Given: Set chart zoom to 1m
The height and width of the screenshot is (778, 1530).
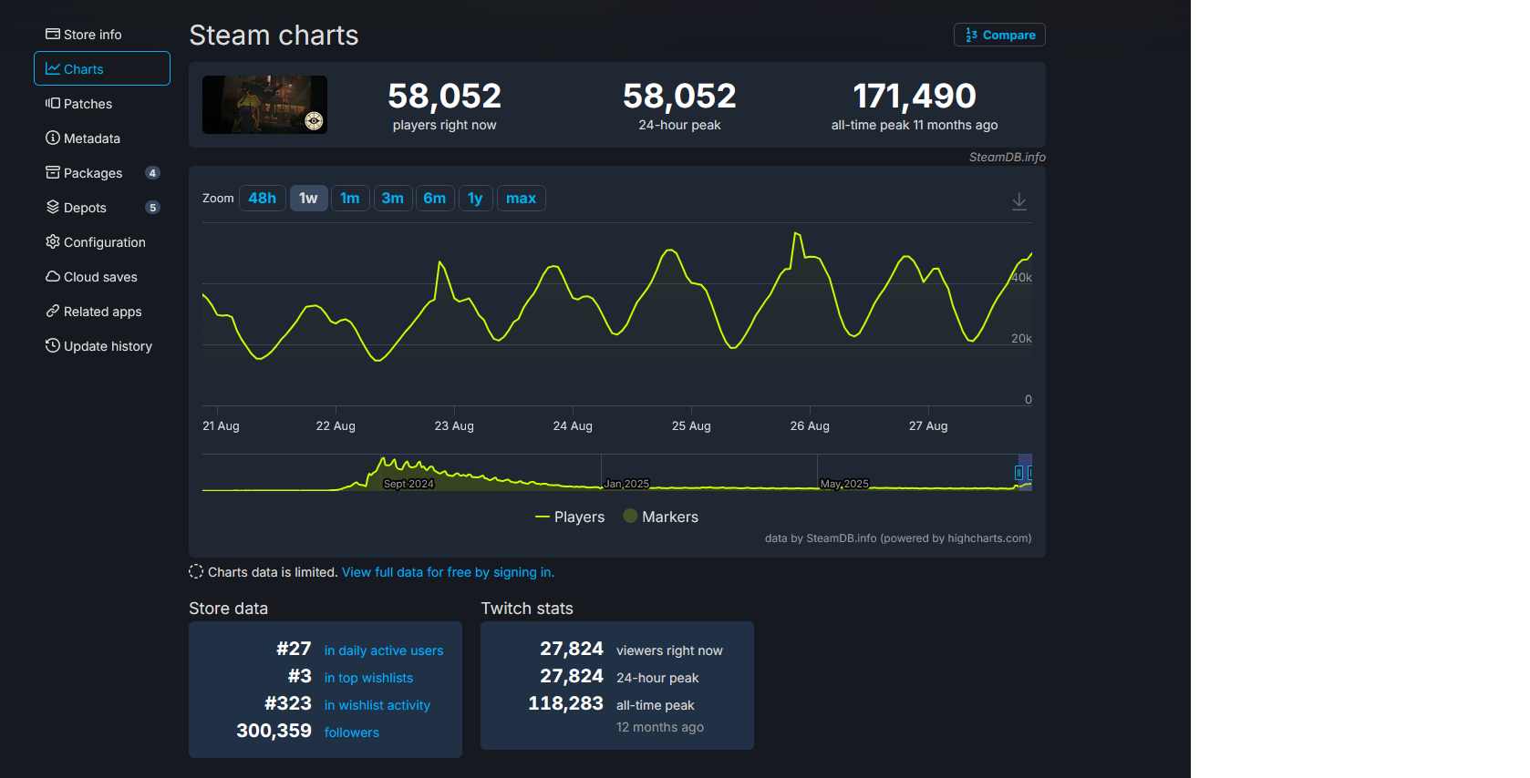Looking at the screenshot, I should click(350, 199).
